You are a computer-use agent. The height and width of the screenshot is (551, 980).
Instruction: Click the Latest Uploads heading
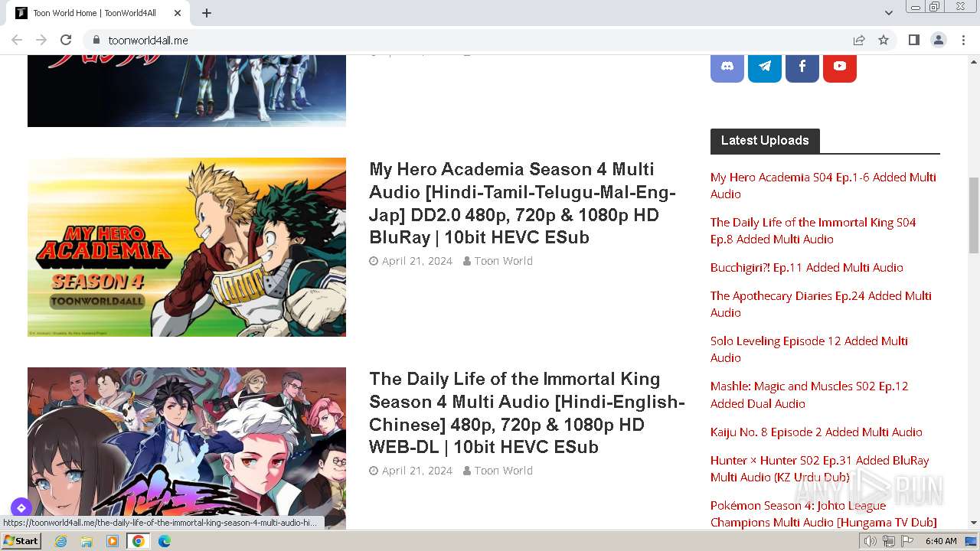point(765,141)
